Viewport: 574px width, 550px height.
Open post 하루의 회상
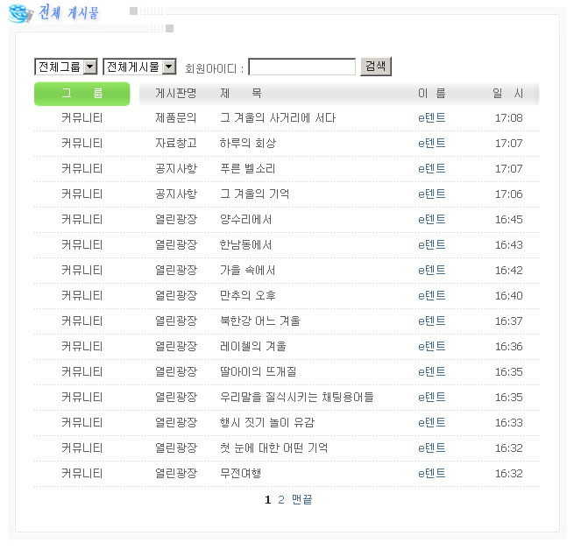tap(247, 144)
